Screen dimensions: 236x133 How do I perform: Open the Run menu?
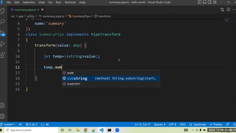pos(58,2)
